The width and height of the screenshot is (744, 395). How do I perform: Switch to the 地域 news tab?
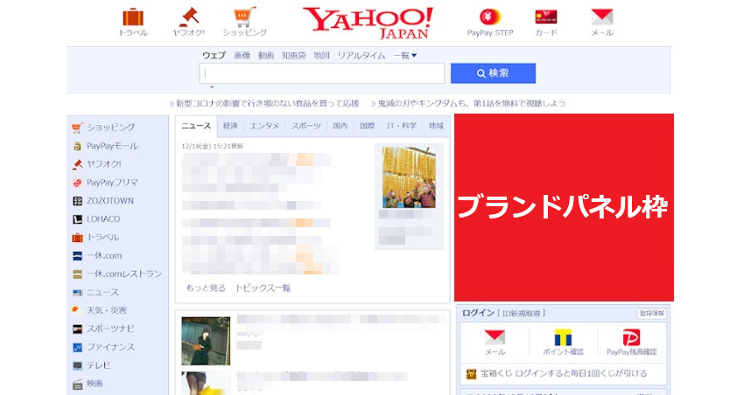tap(436, 126)
